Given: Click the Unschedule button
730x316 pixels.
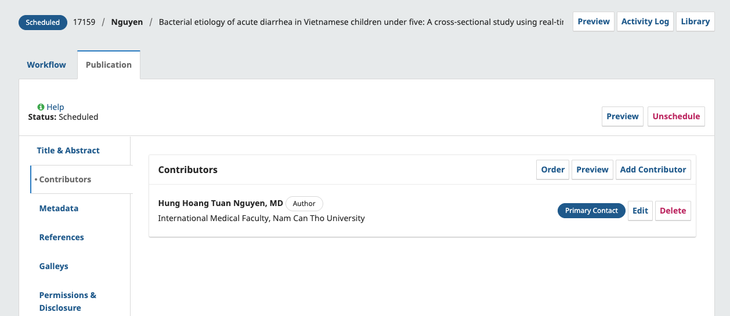Looking at the screenshot, I should coord(676,116).
